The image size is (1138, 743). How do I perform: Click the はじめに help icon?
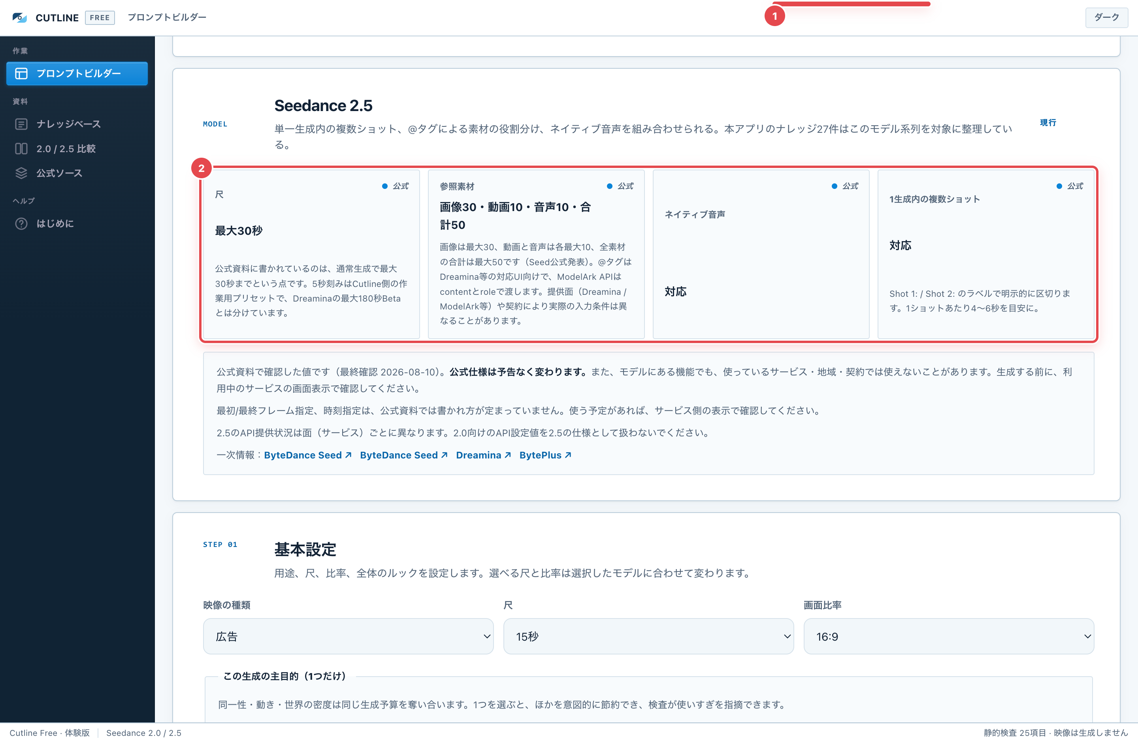tap(21, 223)
